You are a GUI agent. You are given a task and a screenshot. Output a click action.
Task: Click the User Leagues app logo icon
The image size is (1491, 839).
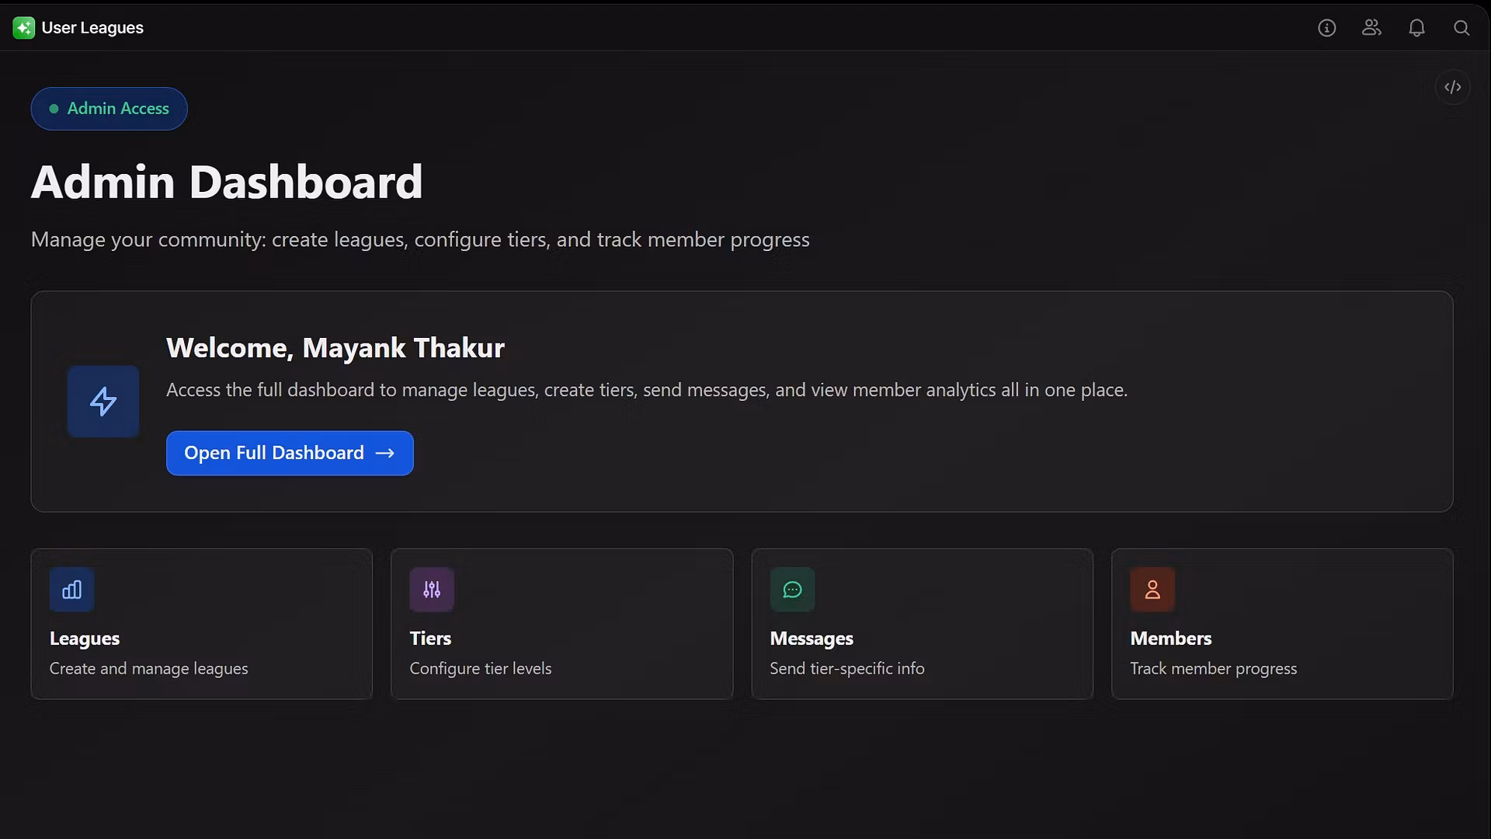23,28
